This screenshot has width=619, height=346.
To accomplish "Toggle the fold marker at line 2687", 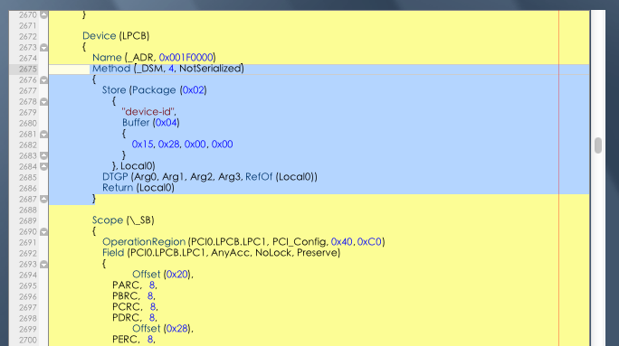I will [43, 200].
